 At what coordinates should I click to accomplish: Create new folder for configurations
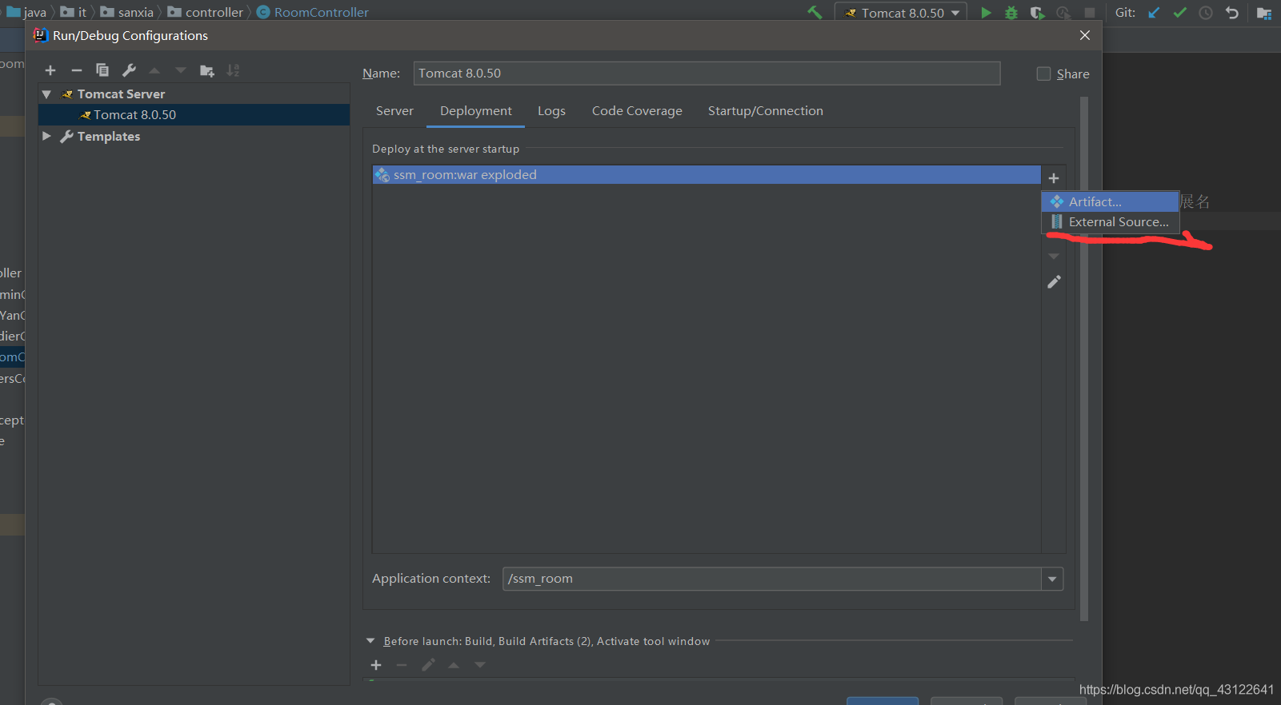click(x=207, y=70)
